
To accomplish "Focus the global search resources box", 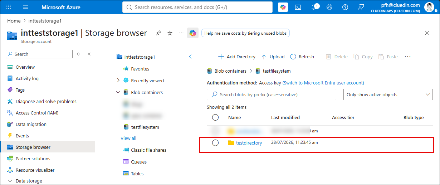I will point(197,7).
